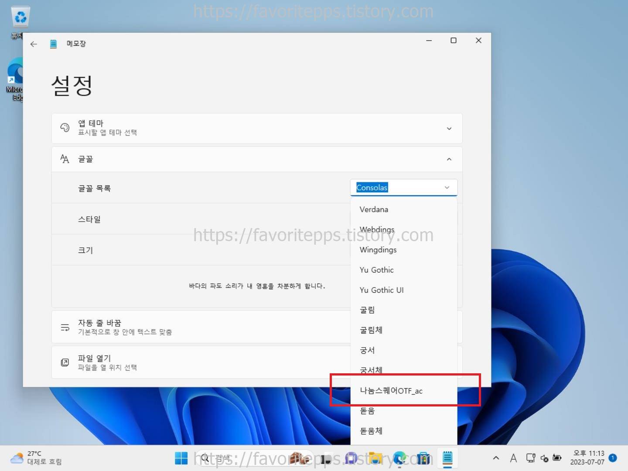Click the battery tray icon
Viewport: 628px width, 471px height.
[x=557, y=458]
